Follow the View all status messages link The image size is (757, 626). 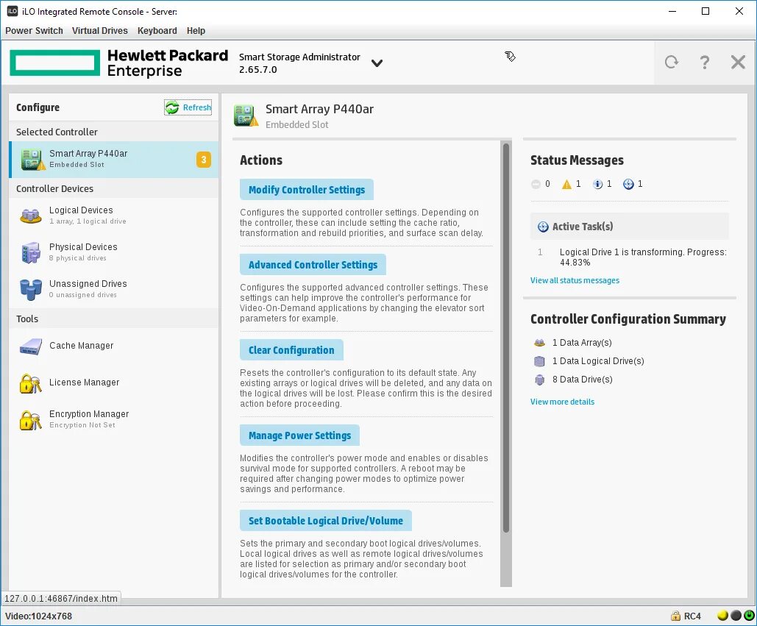click(575, 280)
